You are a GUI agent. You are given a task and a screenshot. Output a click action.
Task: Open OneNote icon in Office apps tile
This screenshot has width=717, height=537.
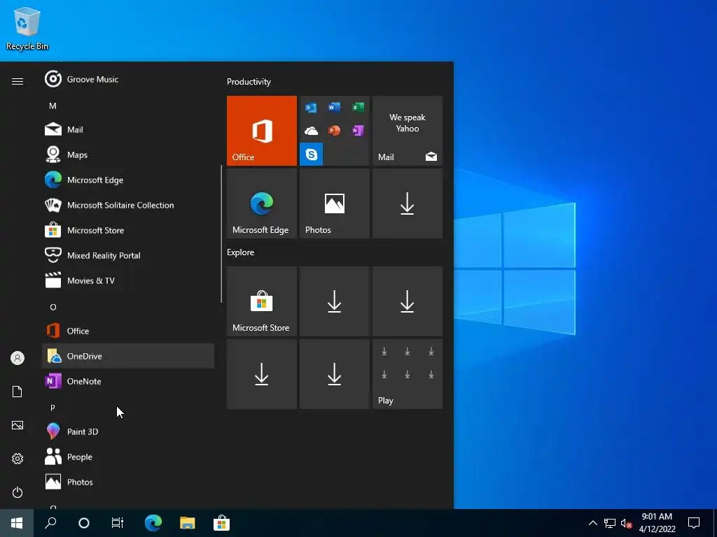tap(358, 131)
